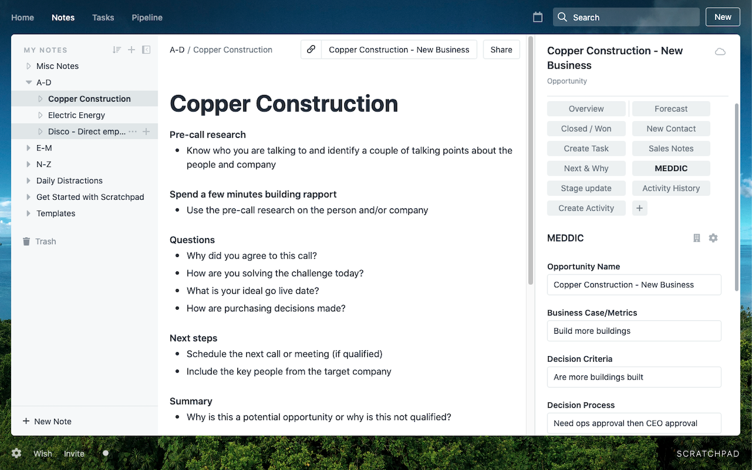This screenshot has height=470, width=752.
Task: Expand the Templates folder
Action: (x=28, y=213)
